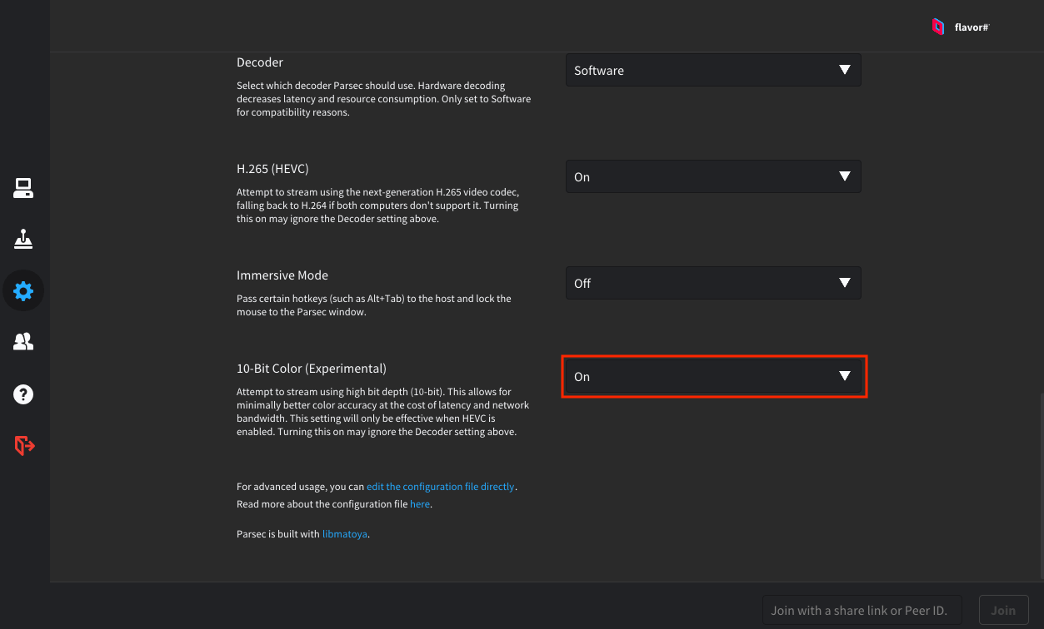Screen dimensions: 1044x629
Task: Select the Settings gear icon
Action: pos(23,291)
